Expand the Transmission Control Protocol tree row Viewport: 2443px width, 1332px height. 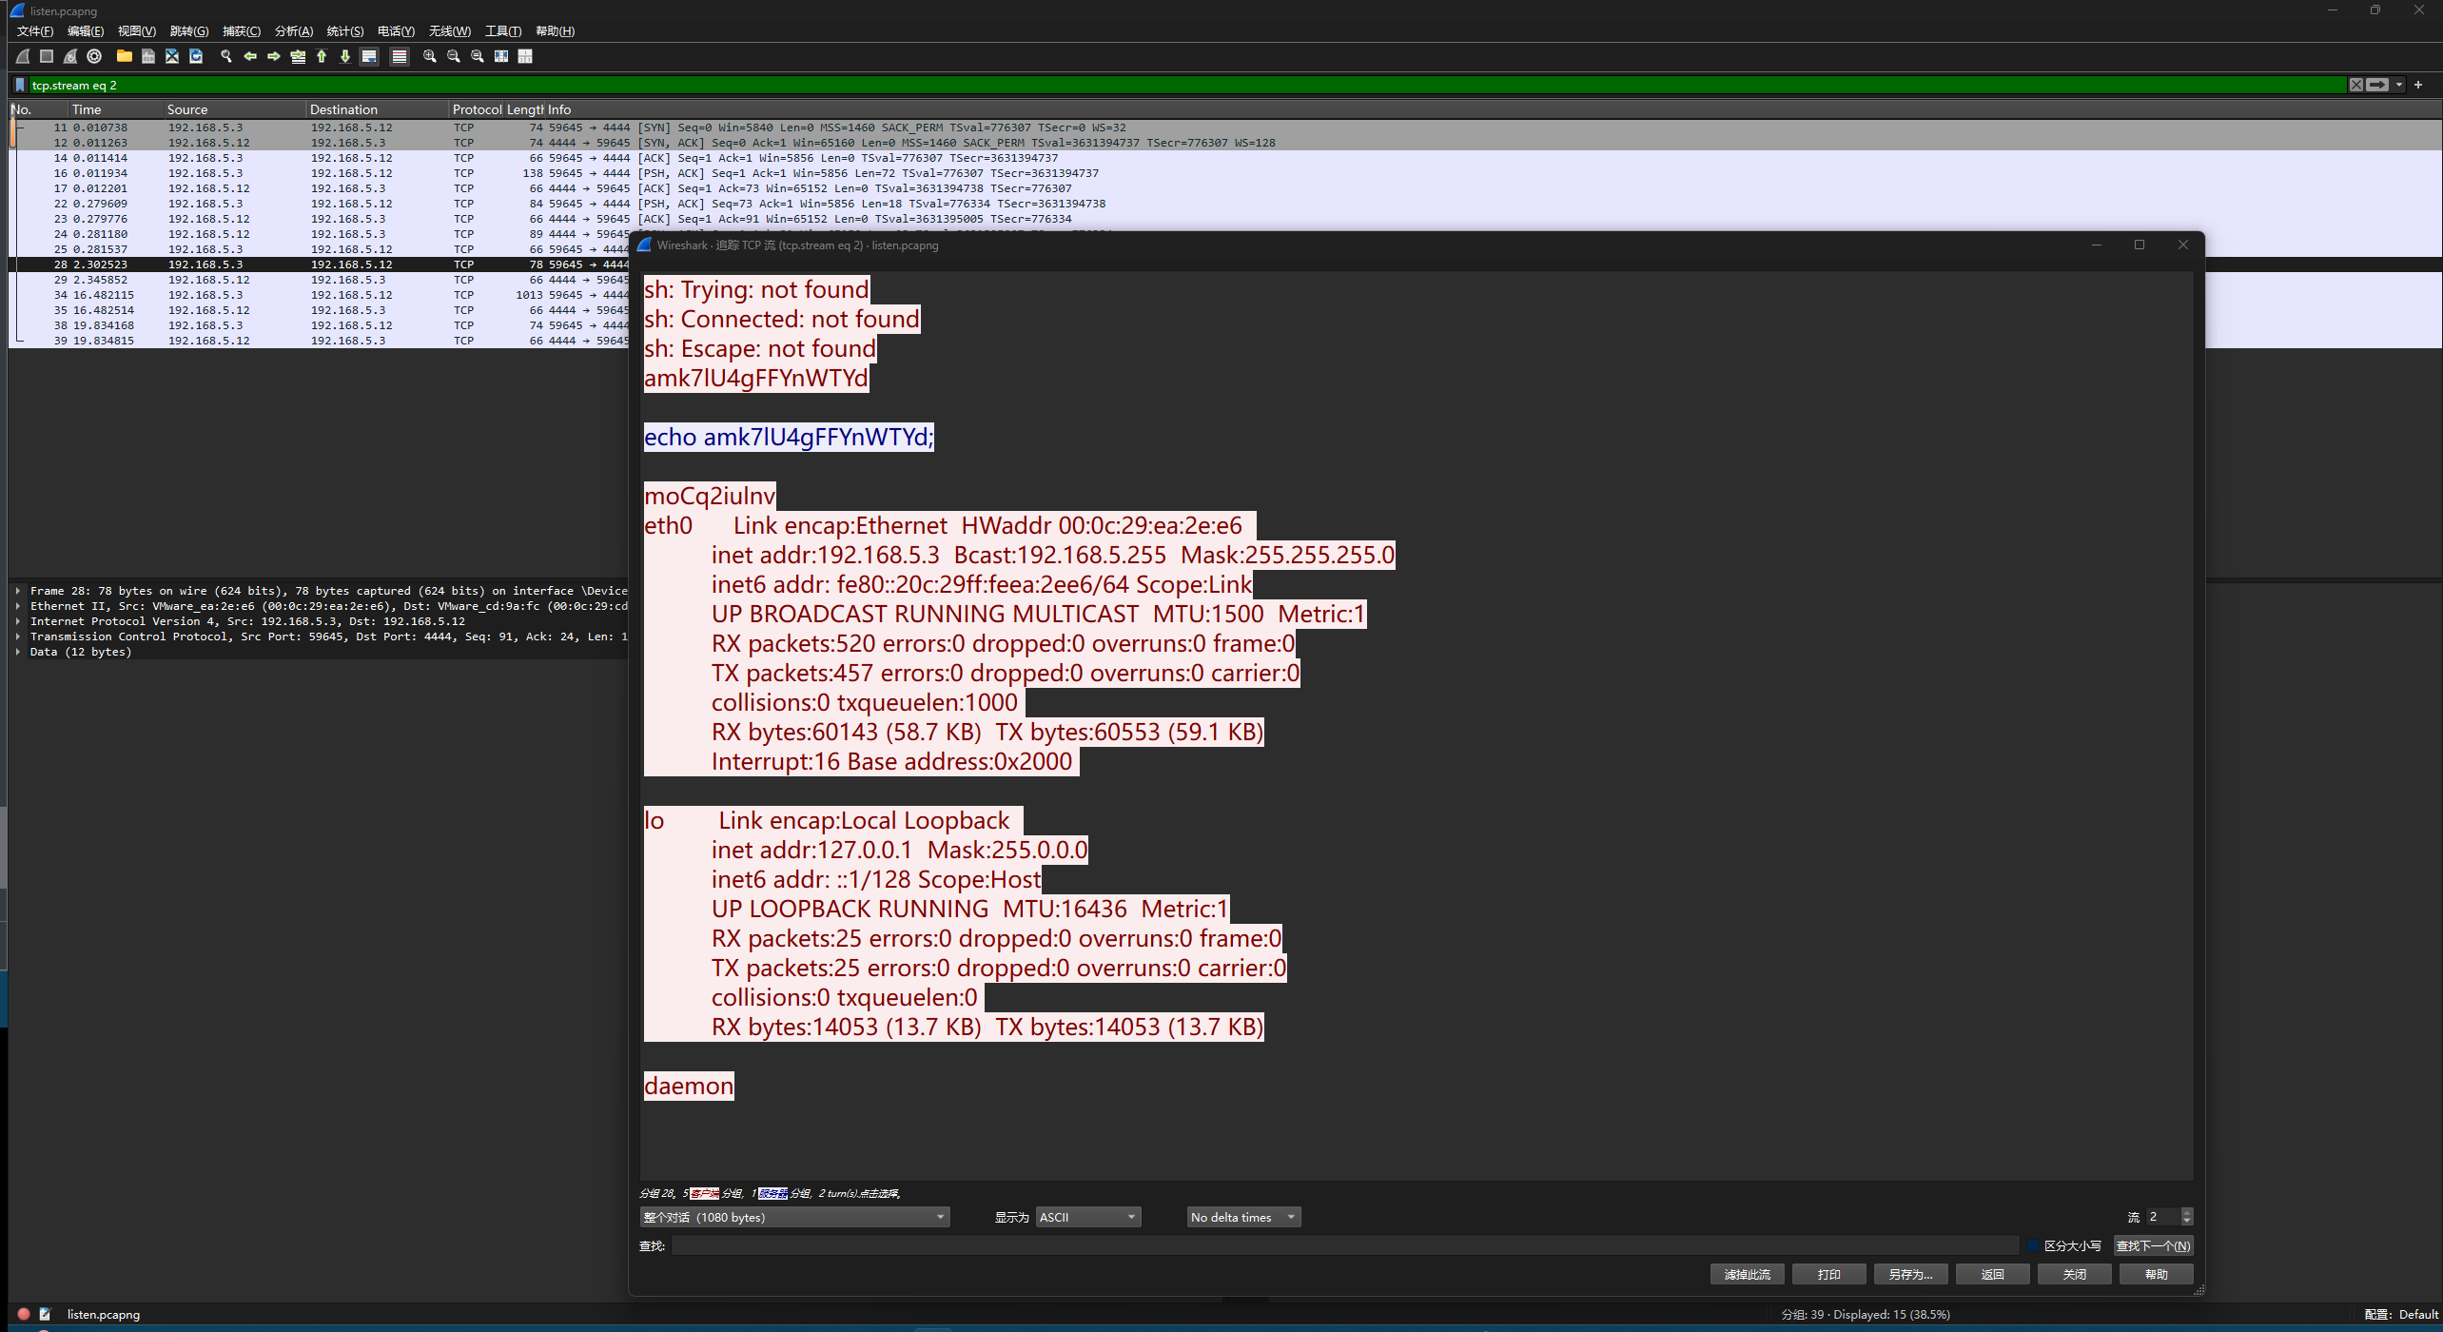click(18, 637)
